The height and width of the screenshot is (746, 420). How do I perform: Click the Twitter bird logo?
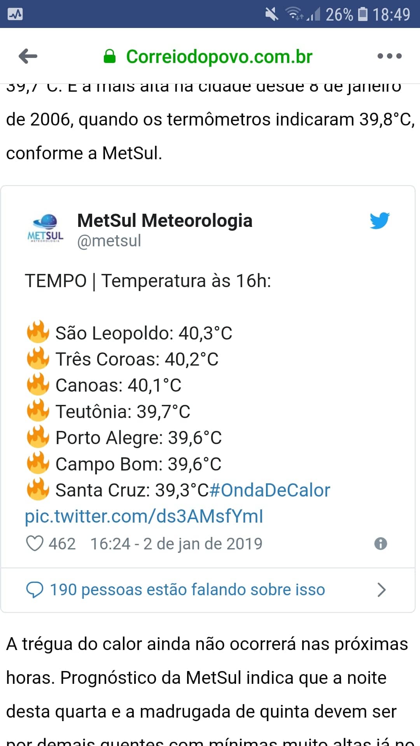pos(380,221)
